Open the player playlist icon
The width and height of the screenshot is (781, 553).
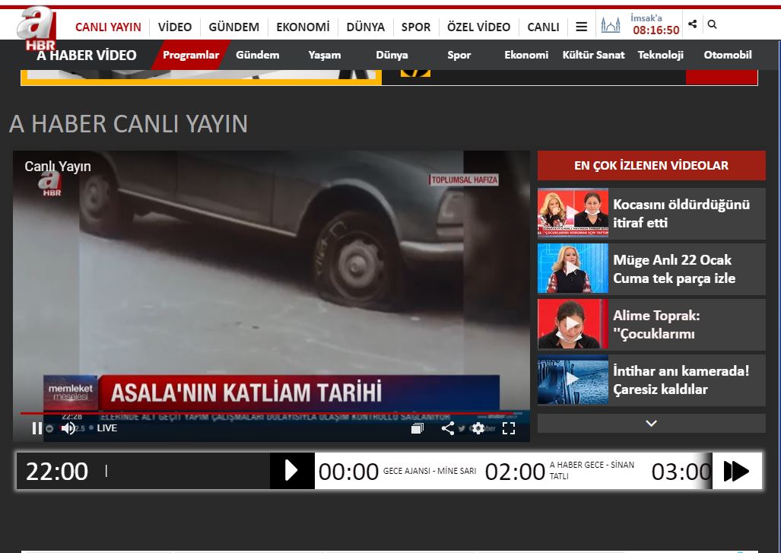417,428
